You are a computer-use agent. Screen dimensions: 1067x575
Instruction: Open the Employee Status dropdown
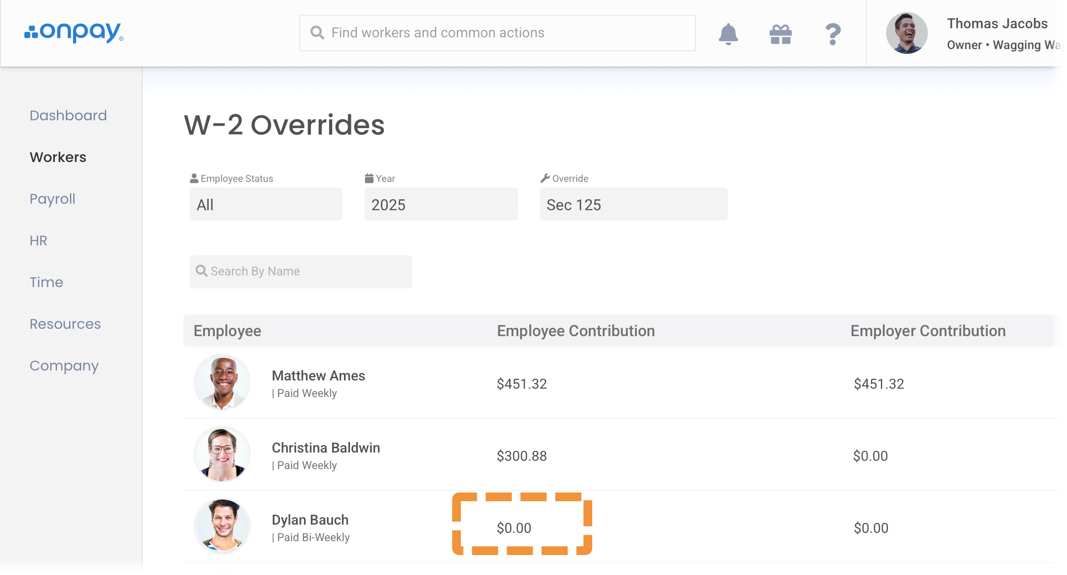(266, 205)
